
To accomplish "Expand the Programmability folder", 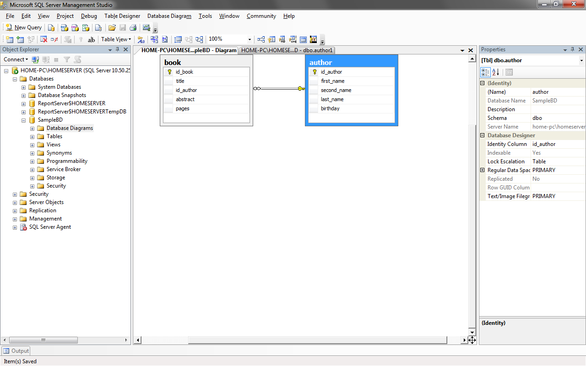I will (32, 161).
